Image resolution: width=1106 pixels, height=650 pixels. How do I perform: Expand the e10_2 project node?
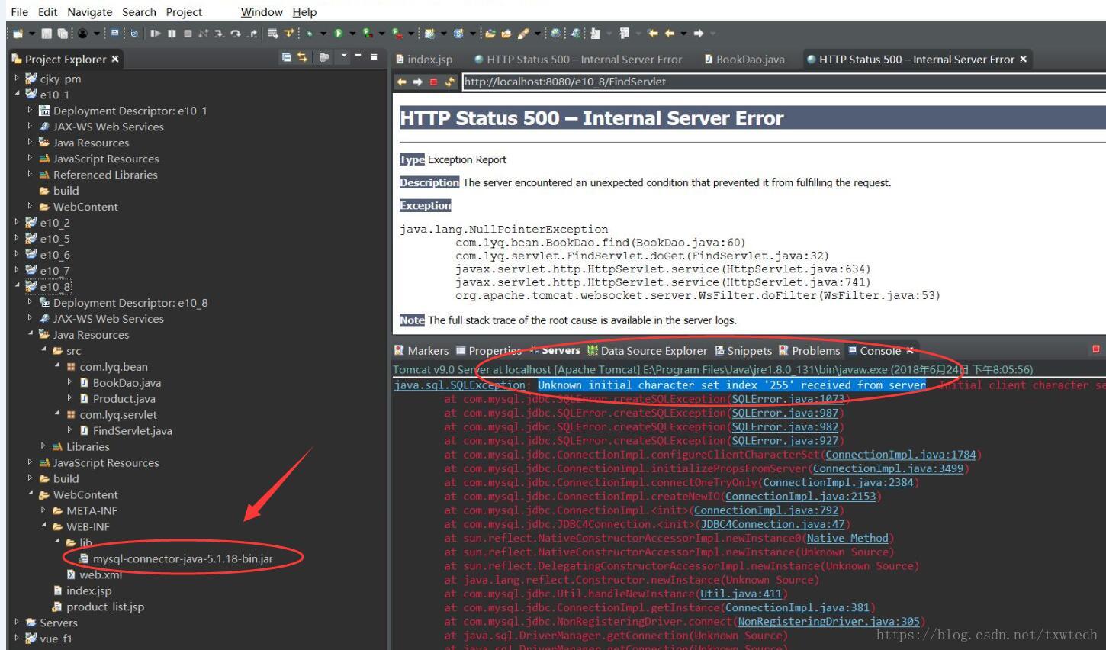point(17,221)
